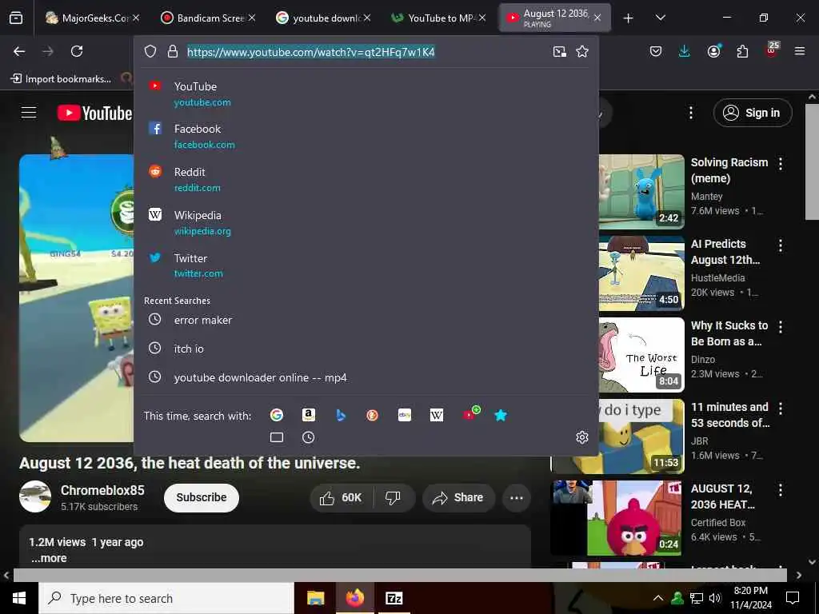Bookmark this page with the star icon
819x614 pixels.
[582, 51]
